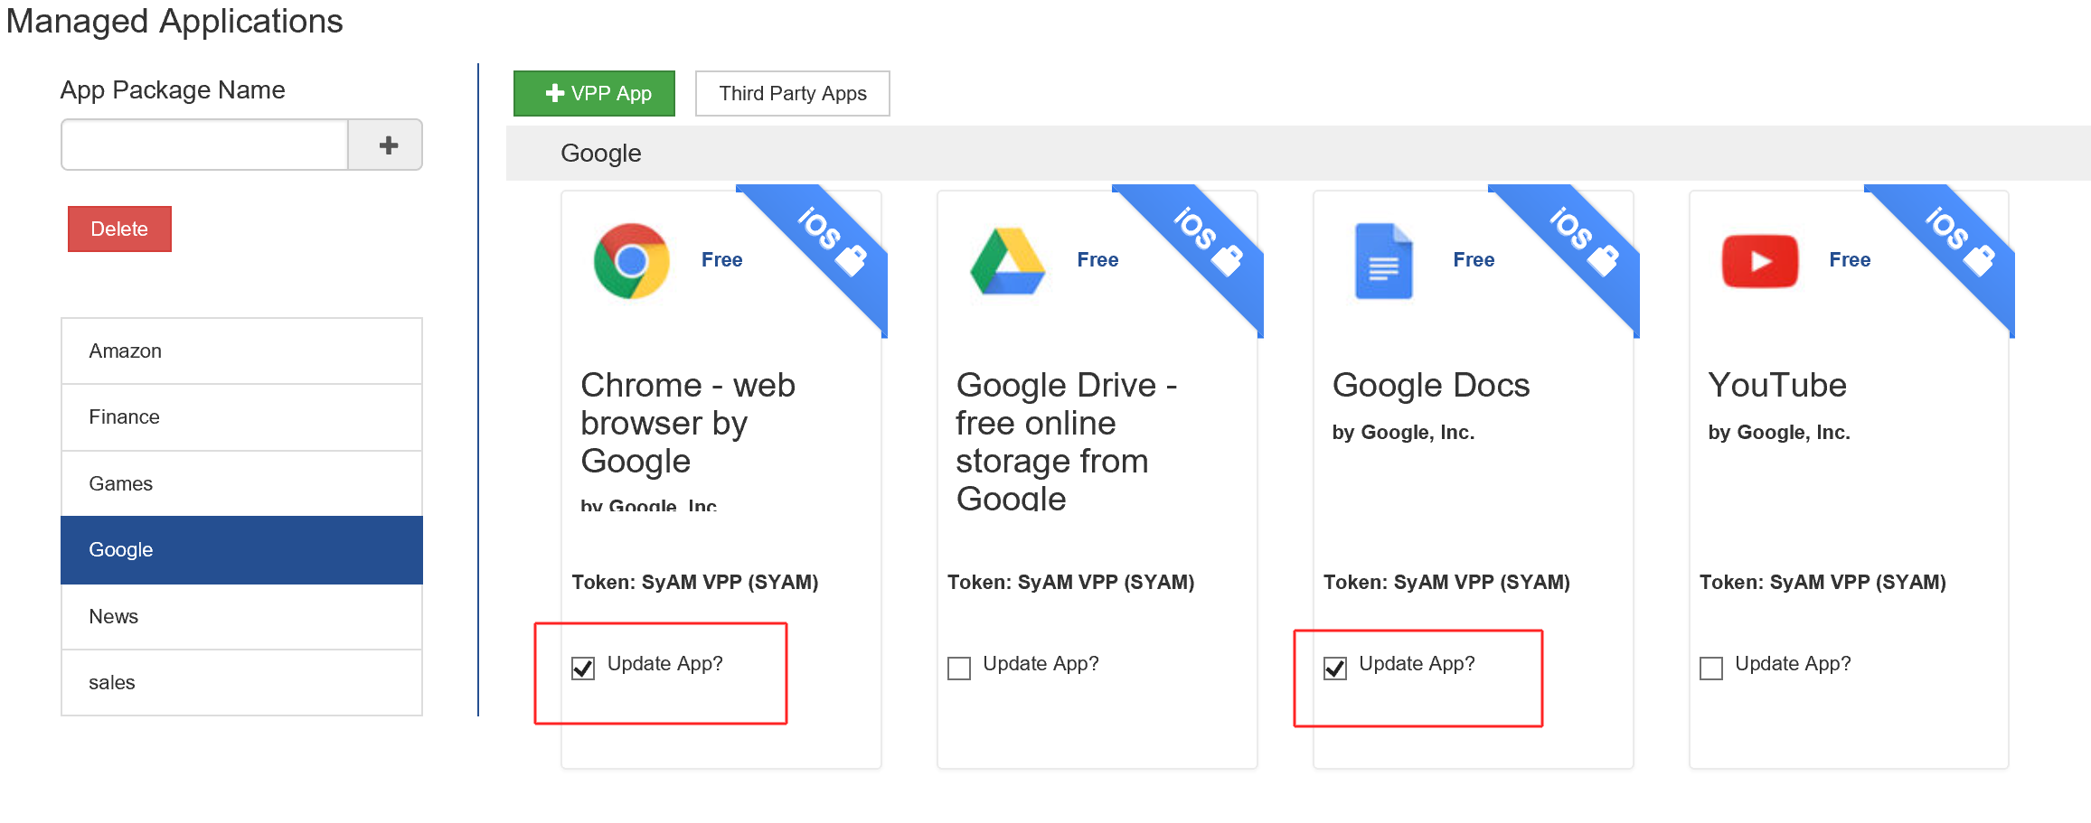Click the Google Docs app icon
This screenshot has height=823, width=2091.
click(1383, 261)
